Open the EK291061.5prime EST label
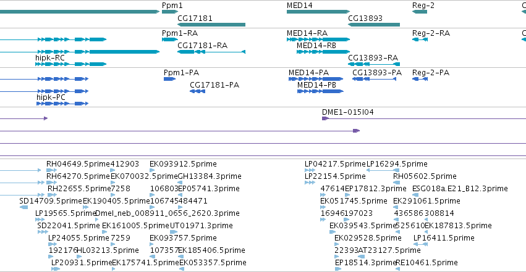 click(426, 201)
